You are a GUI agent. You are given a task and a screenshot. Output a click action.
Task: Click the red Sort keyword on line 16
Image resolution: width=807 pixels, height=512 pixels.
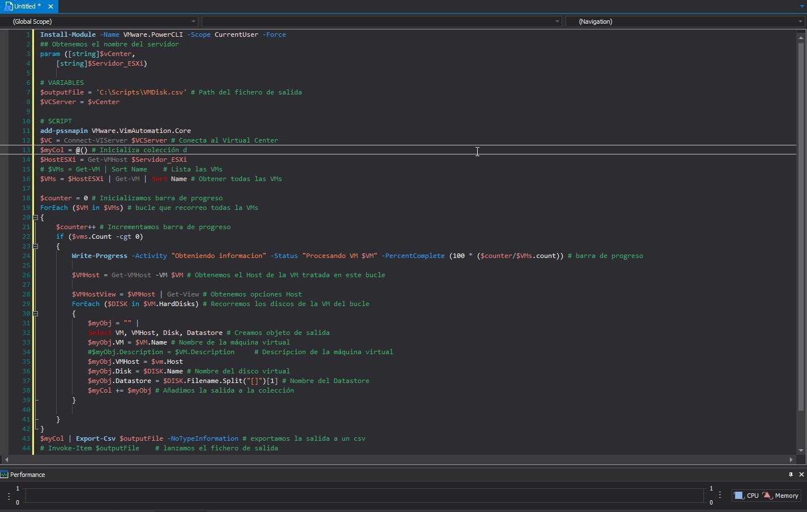pyautogui.click(x=159, y=179)
